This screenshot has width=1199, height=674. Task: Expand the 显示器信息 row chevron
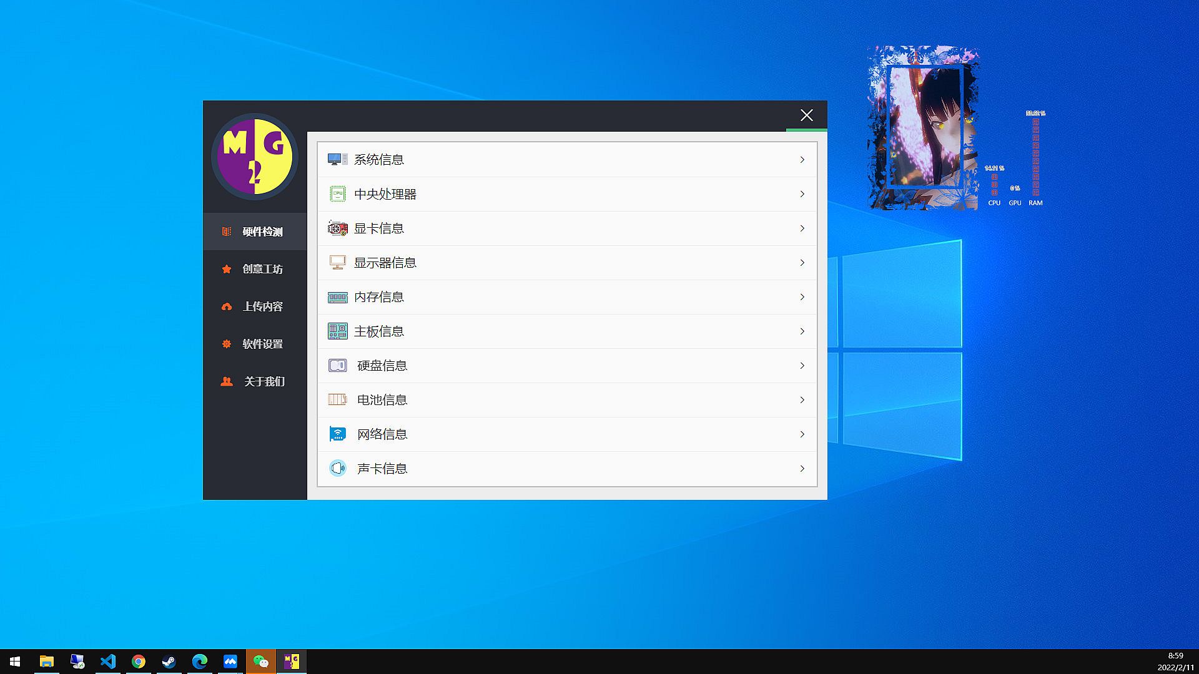click(802, 263)
